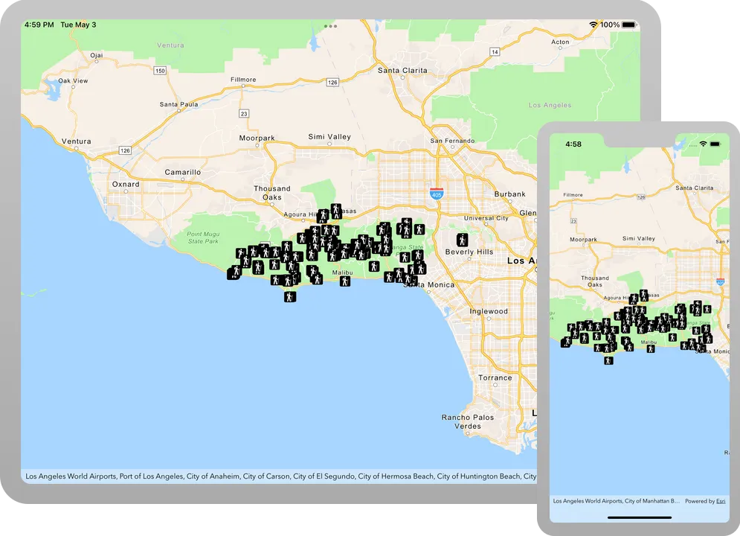
Task: Tap the Wi-Fi icon in the tablet status bar
Action: click(x=593, y=25)
